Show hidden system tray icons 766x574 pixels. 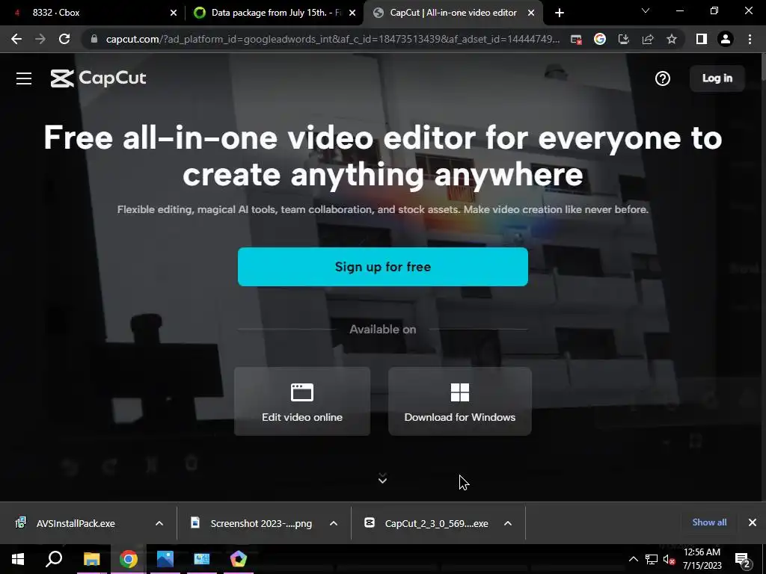[x=633, y=559]
